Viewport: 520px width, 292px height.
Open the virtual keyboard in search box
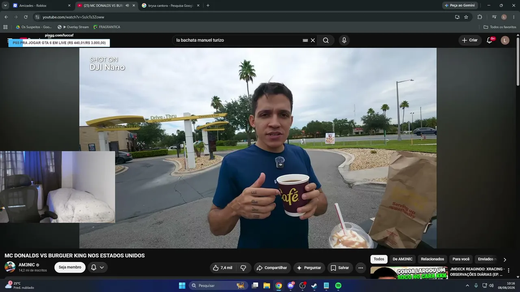[305, 41]
